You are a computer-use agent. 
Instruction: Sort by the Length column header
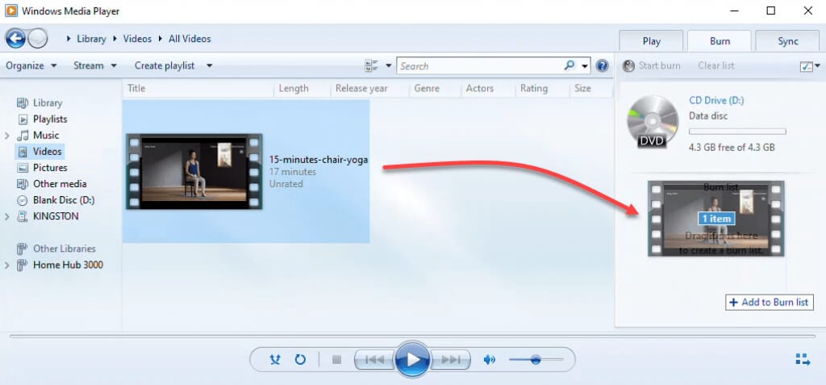[x=294, y=89]
